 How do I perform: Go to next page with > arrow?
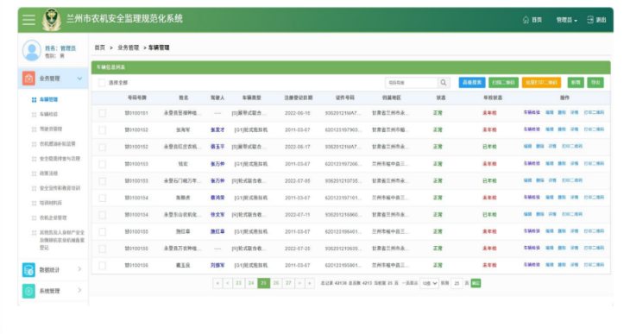(299, 283)
